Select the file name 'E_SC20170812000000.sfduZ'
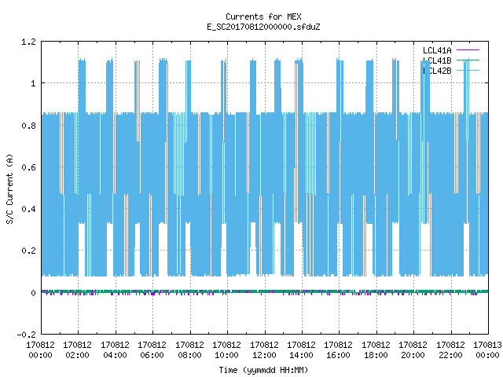This screenshot has width=503, height=377. click(263, 27)
